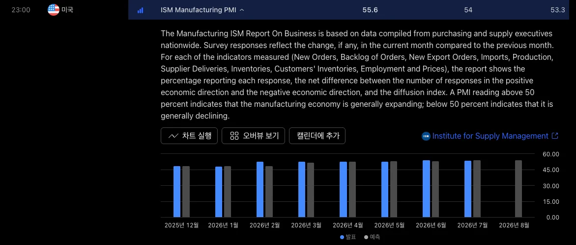Click the 2026년 2월 axis label
The width and height of the screenshot is (576, 245).
coord(264,225)
